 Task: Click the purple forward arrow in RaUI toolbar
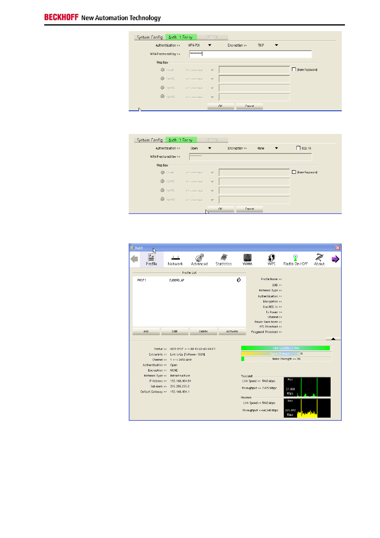click(335, 259)
